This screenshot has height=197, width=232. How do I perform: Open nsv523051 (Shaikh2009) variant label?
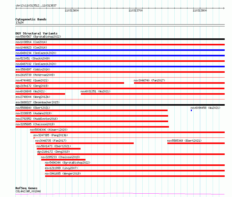[33, 58]
